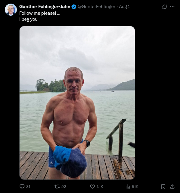Viewport: 180px width, 193px height.
Task: Open Gunther Fehlinger-Jahn's profile avatar
Action: pos(11,10)
